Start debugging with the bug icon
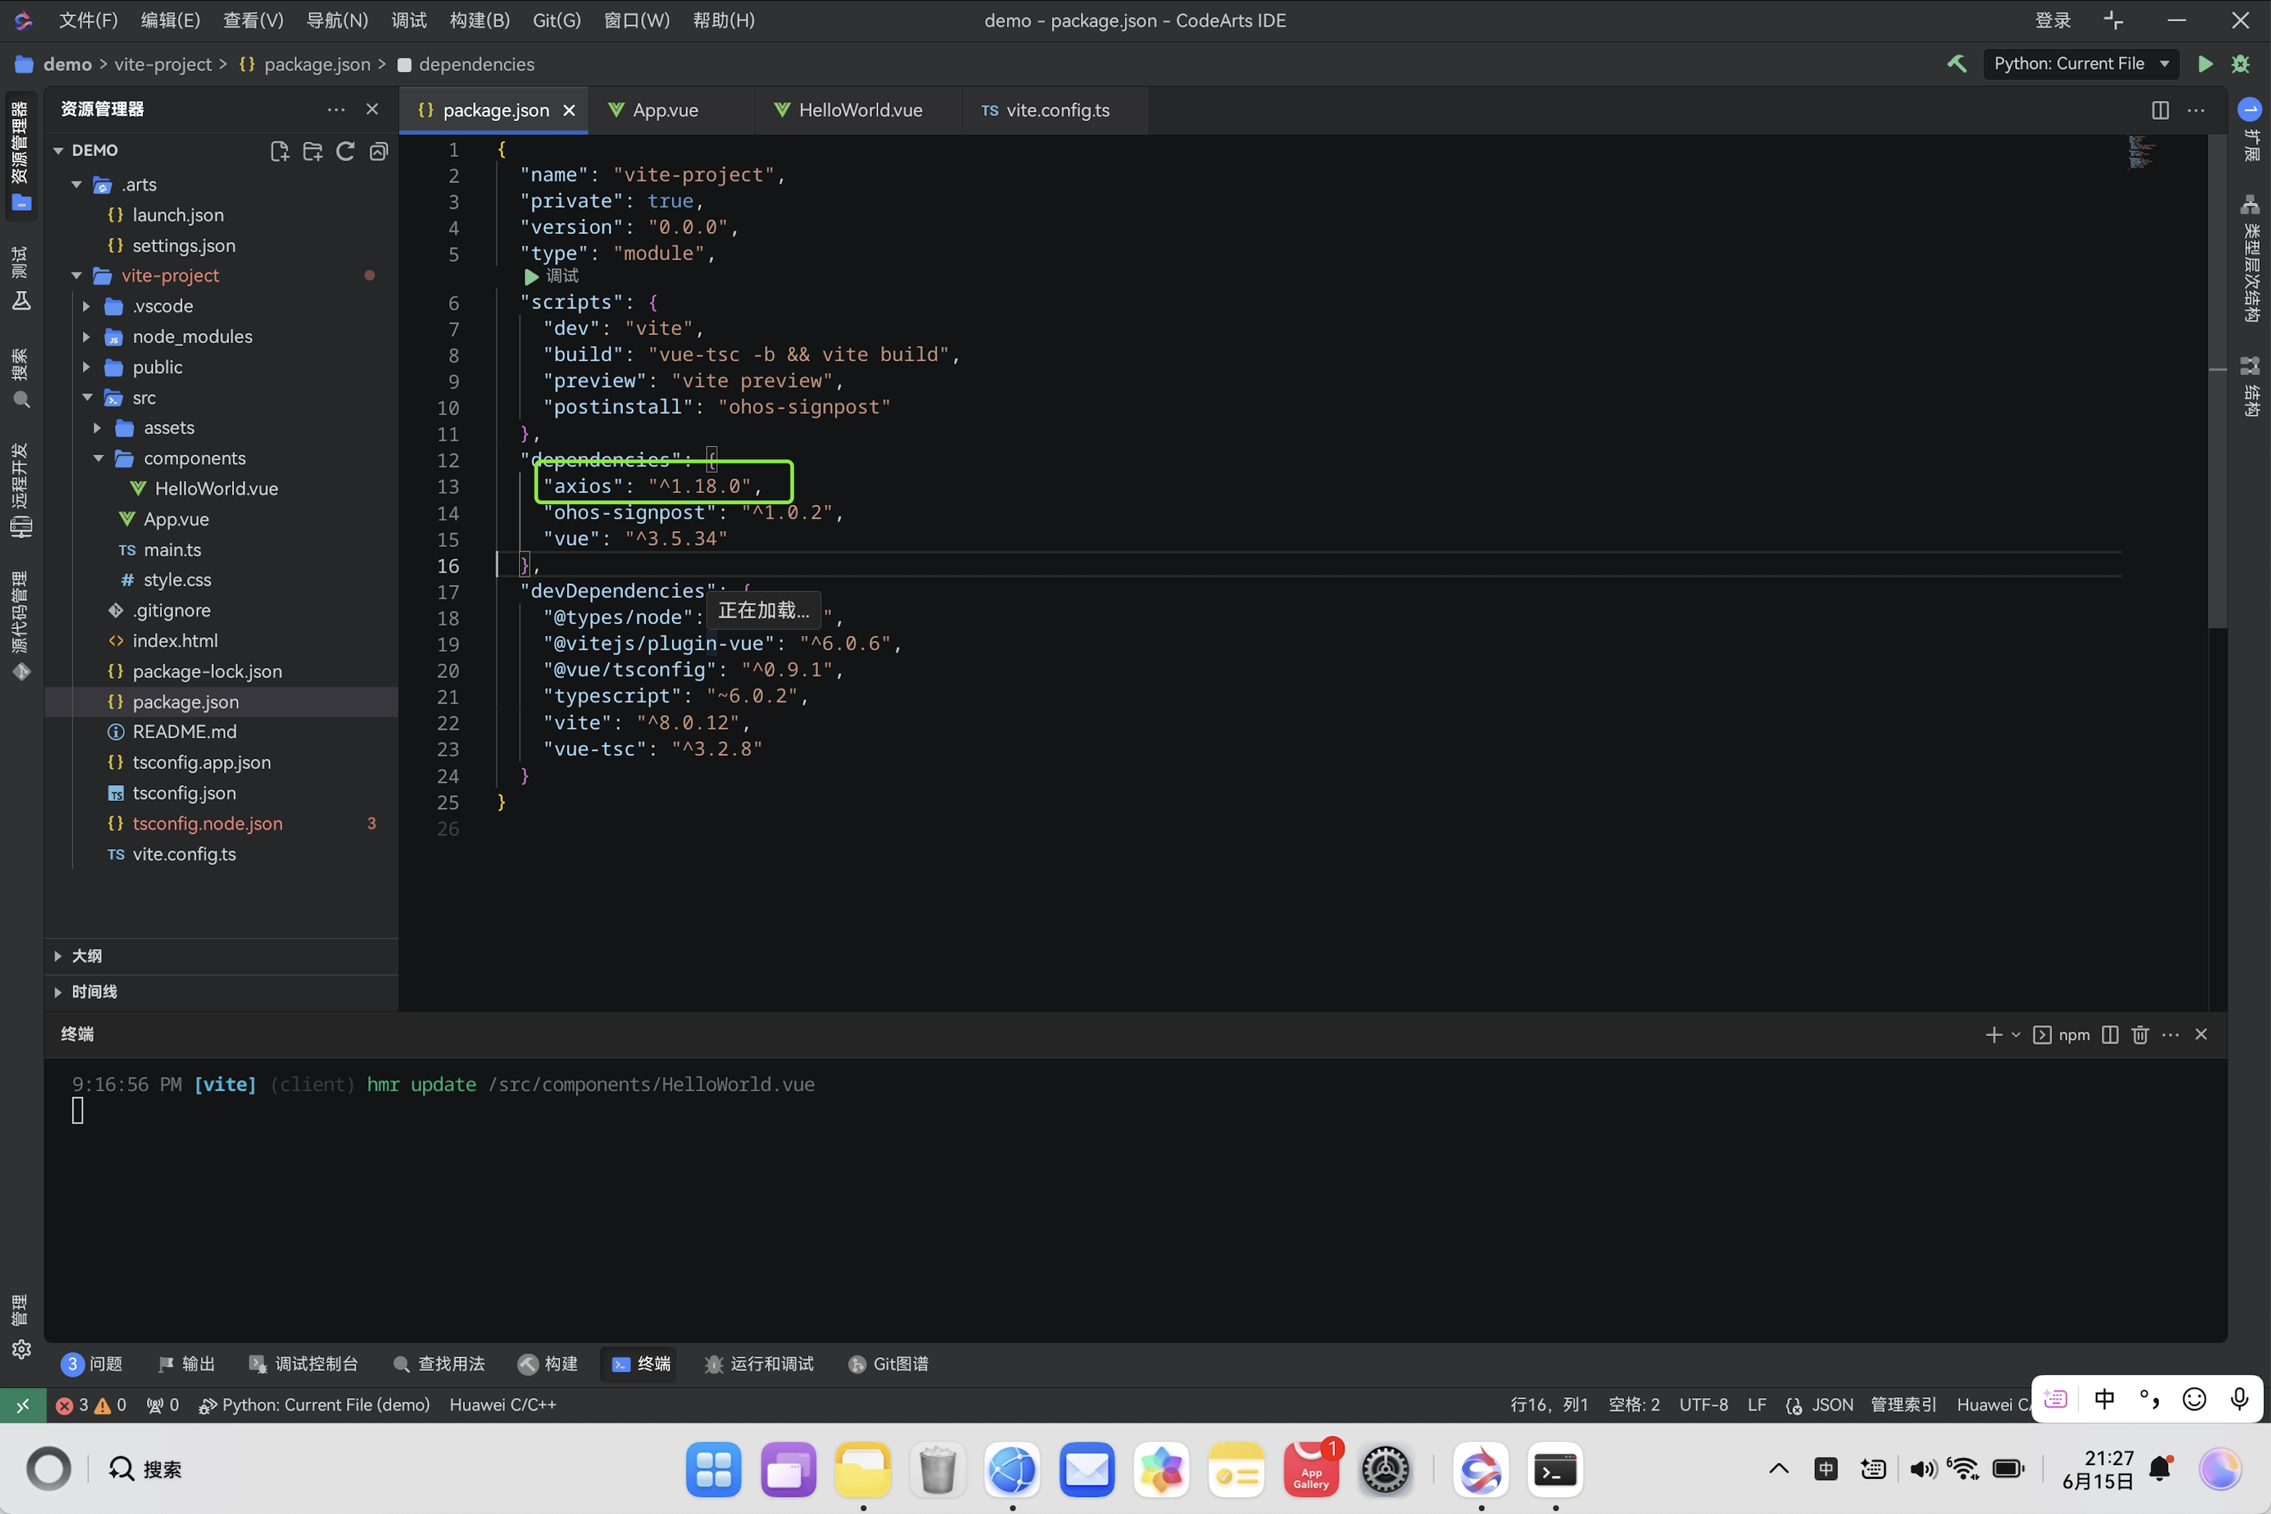This screenshot has height=1514, width=2271. coord(2241,64)
